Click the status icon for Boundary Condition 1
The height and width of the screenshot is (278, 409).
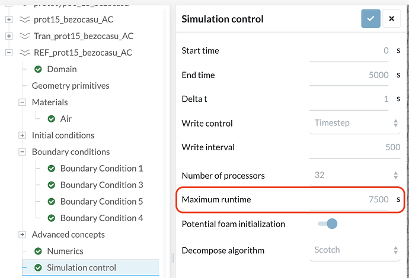tap(51, 169)
